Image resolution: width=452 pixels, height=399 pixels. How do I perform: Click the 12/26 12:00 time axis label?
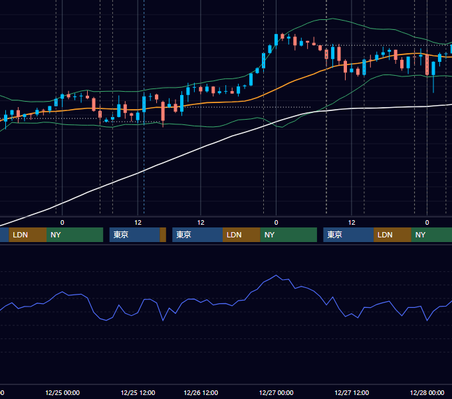(x=201, y=392)
